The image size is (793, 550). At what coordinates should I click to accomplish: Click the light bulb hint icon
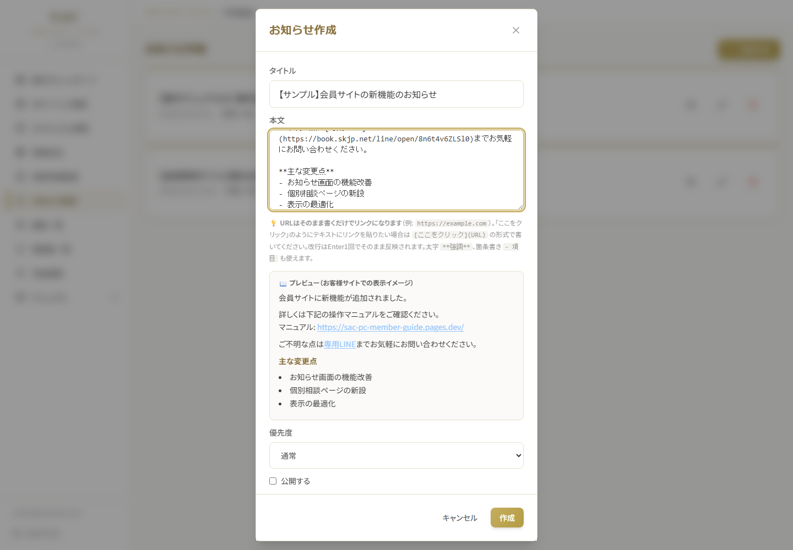click(273, 223)
